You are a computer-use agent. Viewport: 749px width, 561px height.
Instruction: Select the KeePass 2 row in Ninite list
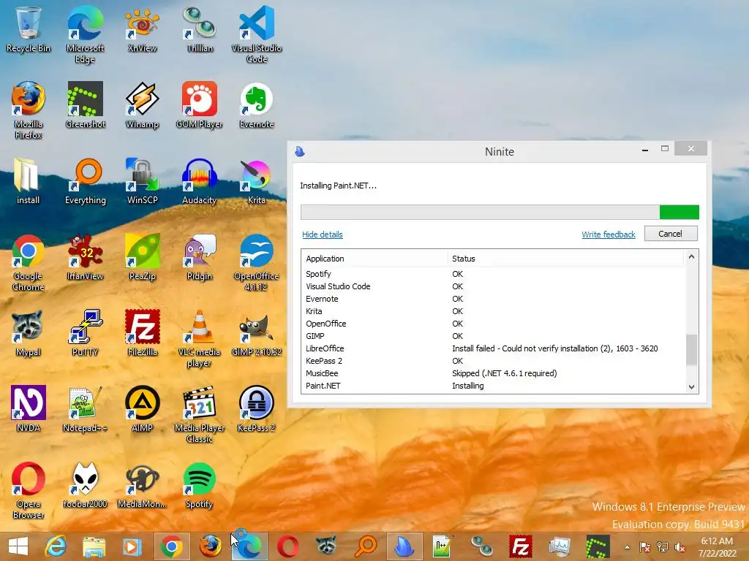tap(494, 361)
